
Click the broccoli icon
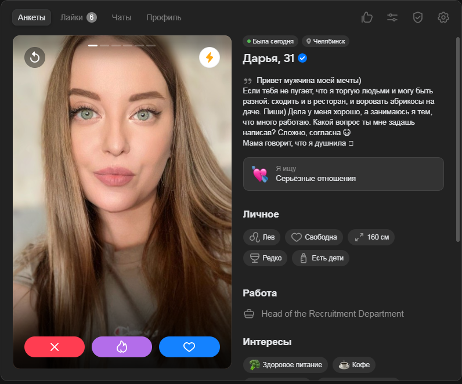pos(255,365)
